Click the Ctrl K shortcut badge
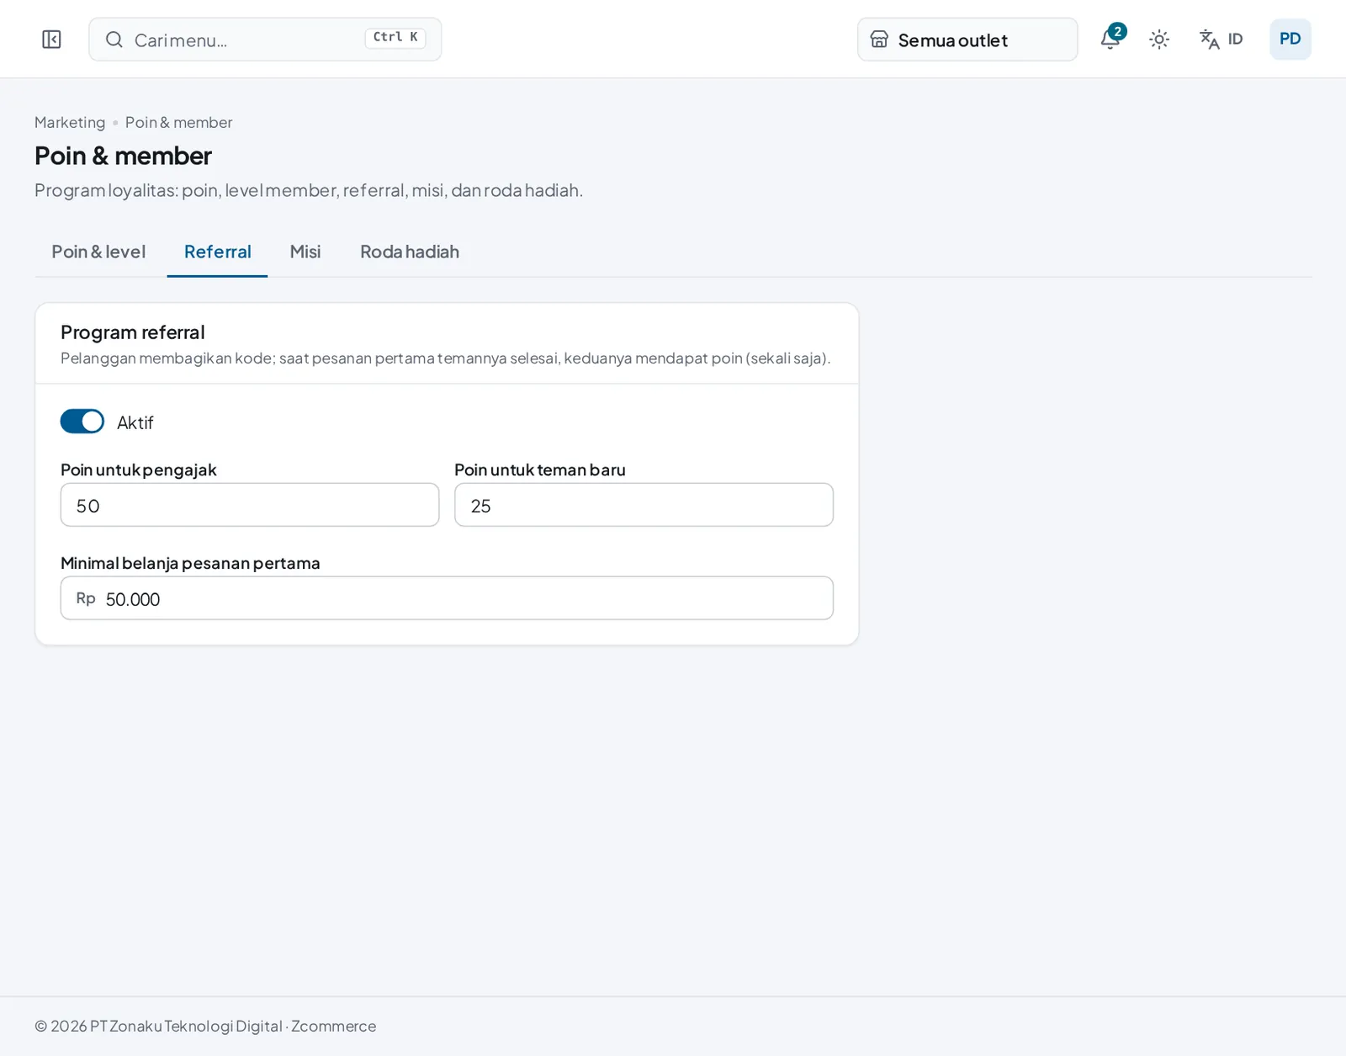Screen dimensions: 1346x1056 tap(395, 38)
